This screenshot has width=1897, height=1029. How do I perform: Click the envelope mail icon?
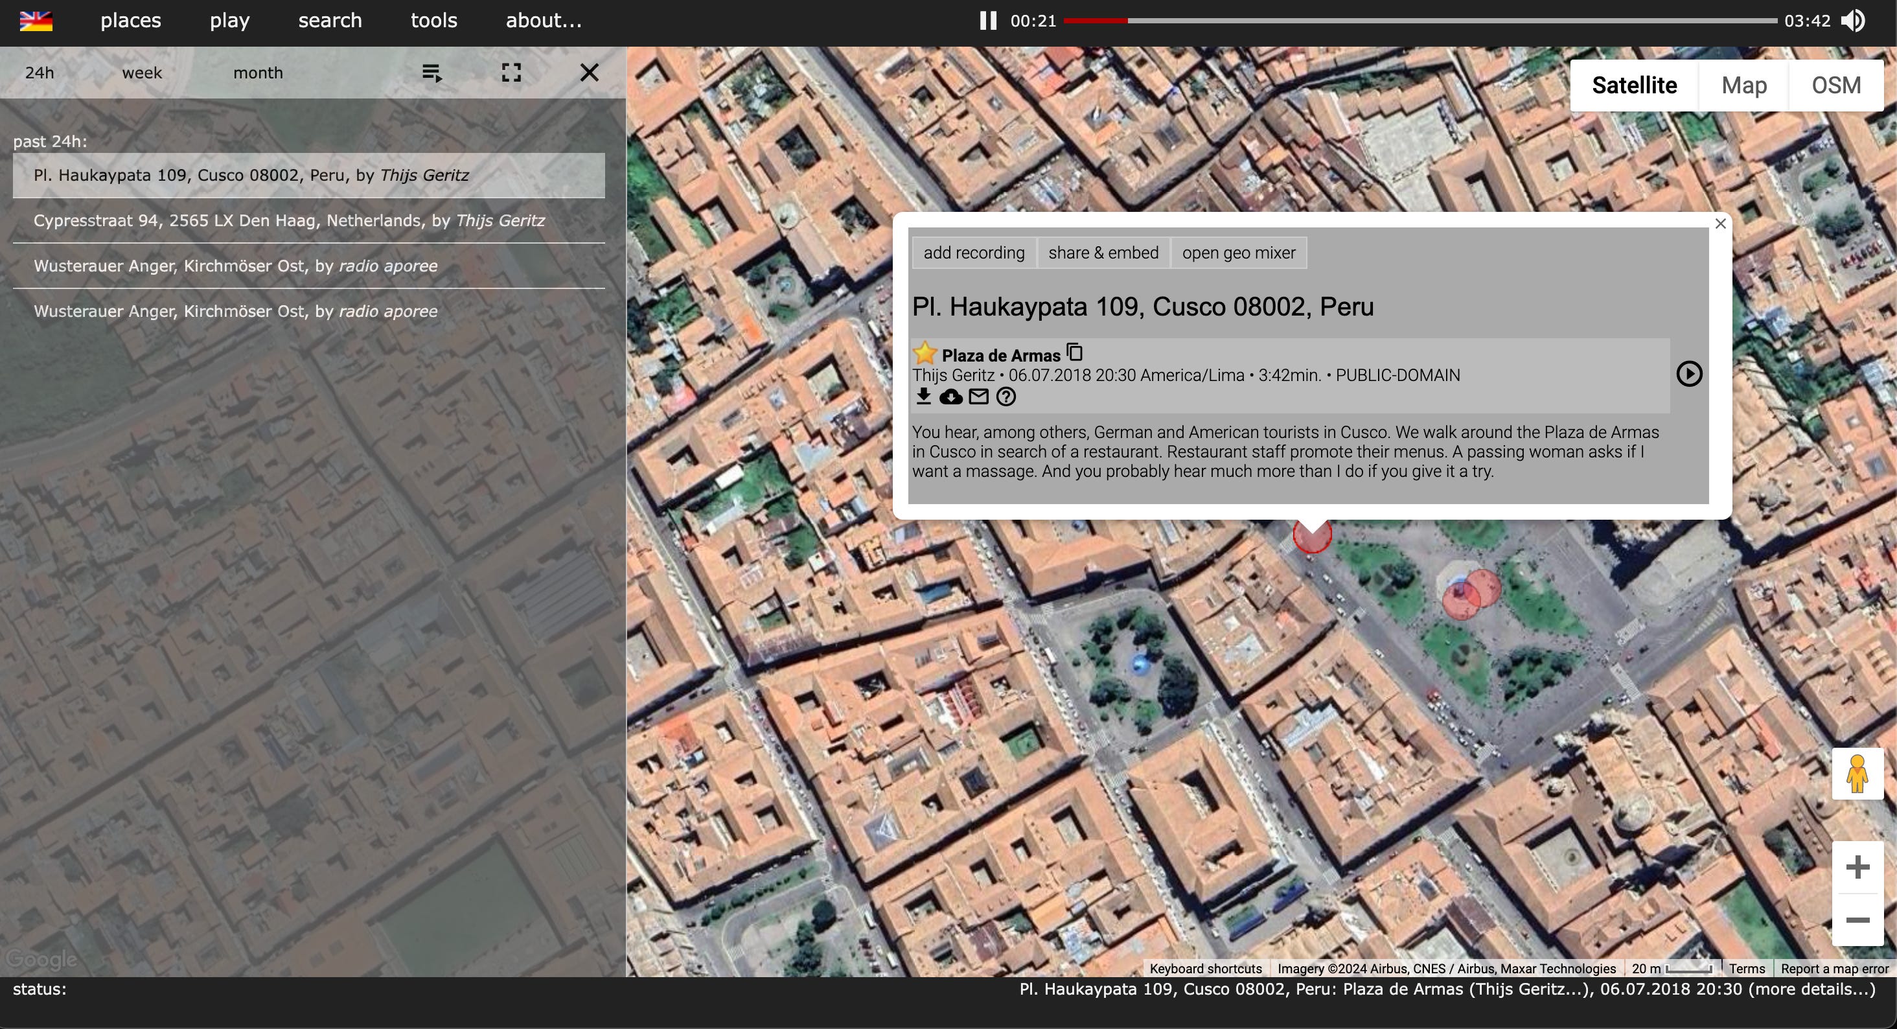pos(979,397)
